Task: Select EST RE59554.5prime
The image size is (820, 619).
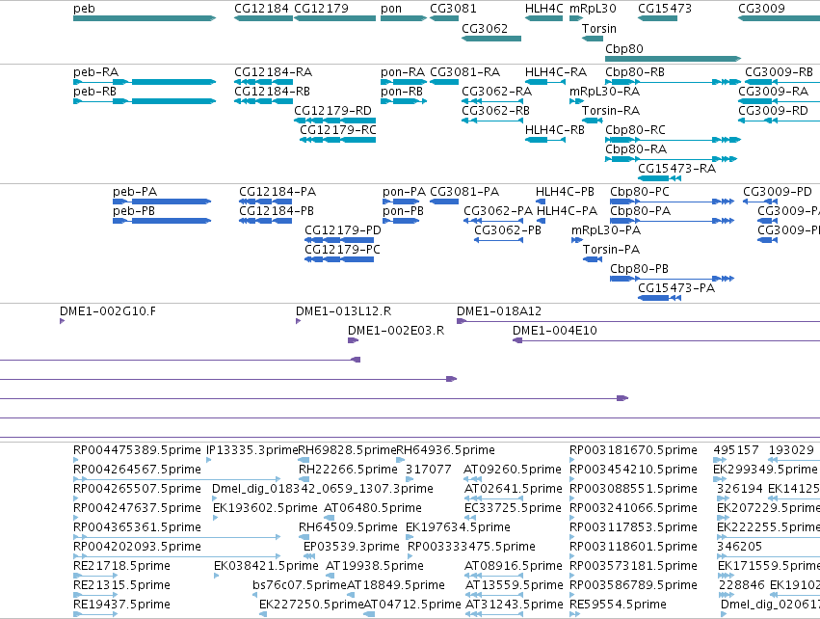Action: 619,605
